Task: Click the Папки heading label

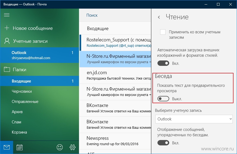Action: click(x=20, y=70)
